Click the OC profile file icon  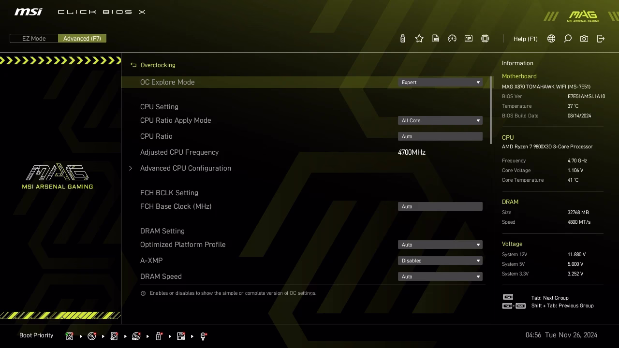[436, 39]
